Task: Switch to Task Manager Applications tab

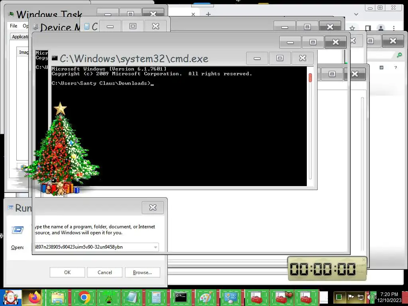Action: click(x=20, y=37)
